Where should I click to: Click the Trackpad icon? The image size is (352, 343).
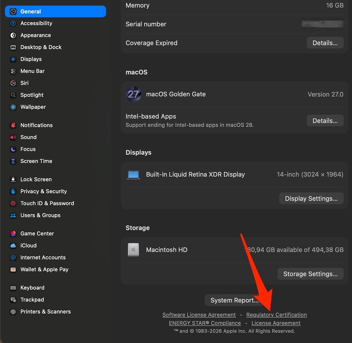tap(13, 300)
